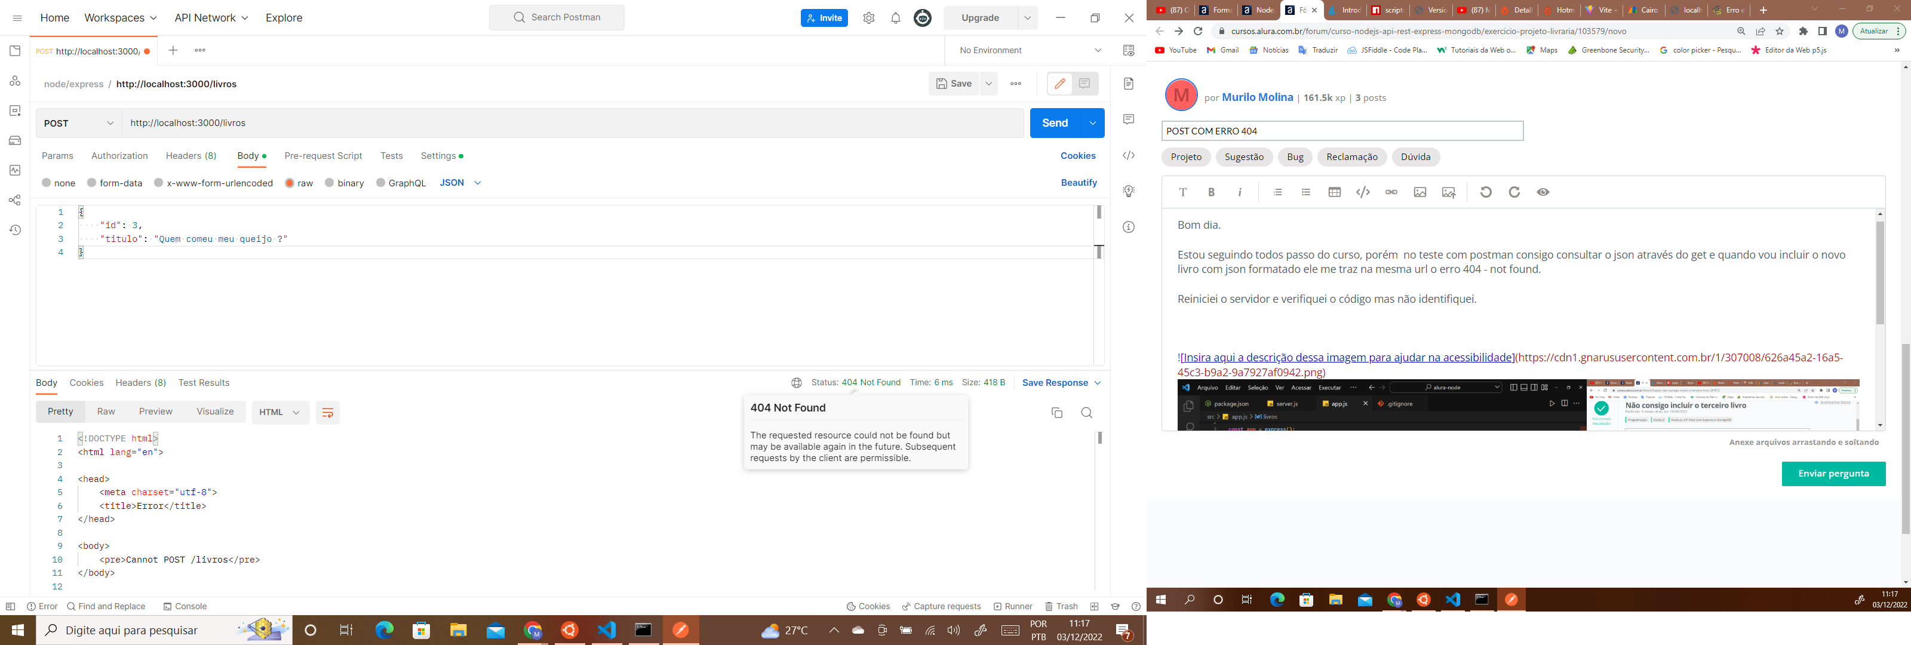Submit with Enviar pergunta button
Viewport: 1911px width, 645px height.
pyautogui.click(x=1833, y=474)
